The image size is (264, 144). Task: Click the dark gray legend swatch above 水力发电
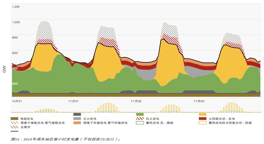(x=77, y=114)
